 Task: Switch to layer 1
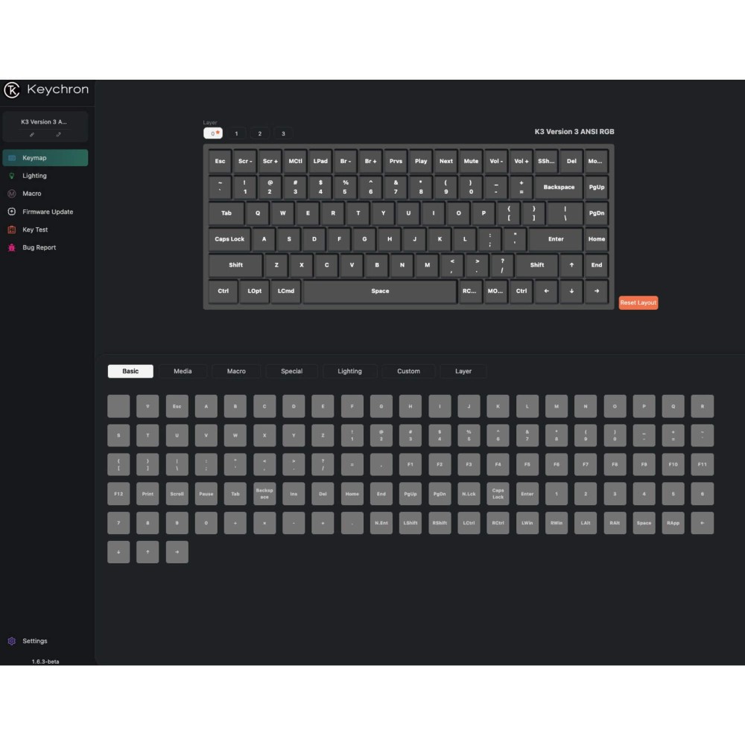tap(236, 133)
